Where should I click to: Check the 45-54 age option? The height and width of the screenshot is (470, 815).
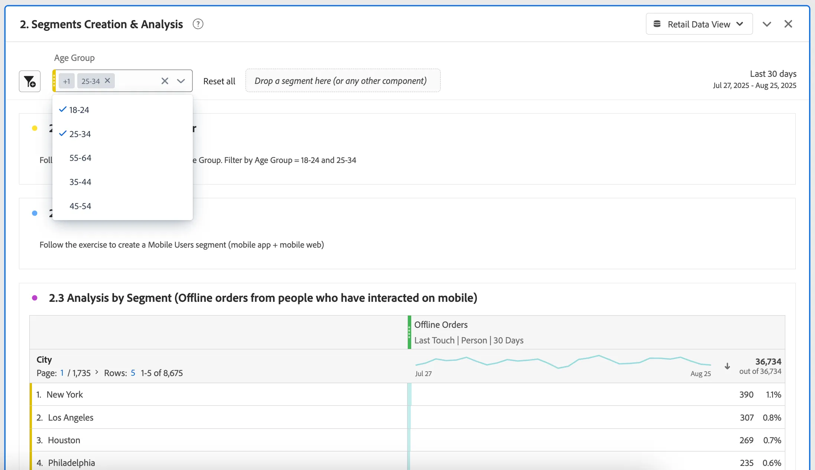click(x=123, y=206)
